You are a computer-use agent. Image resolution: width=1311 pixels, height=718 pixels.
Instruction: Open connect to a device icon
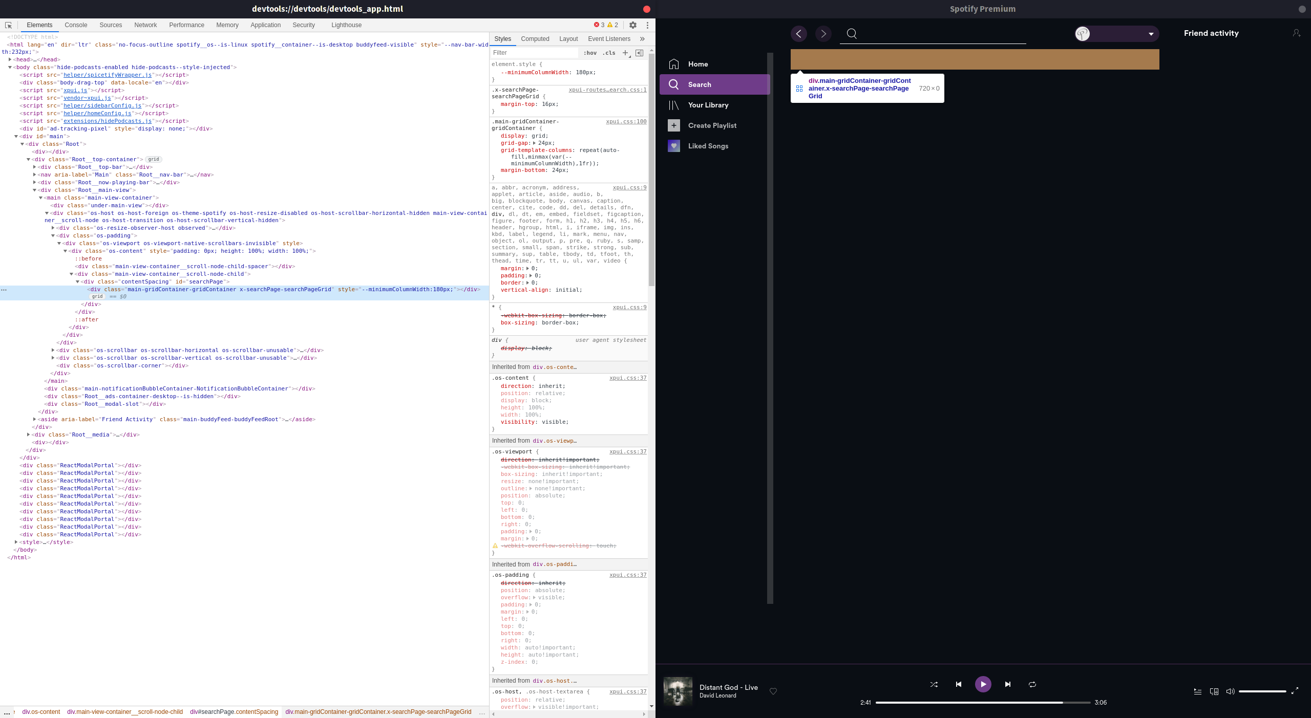point(1214,691)
